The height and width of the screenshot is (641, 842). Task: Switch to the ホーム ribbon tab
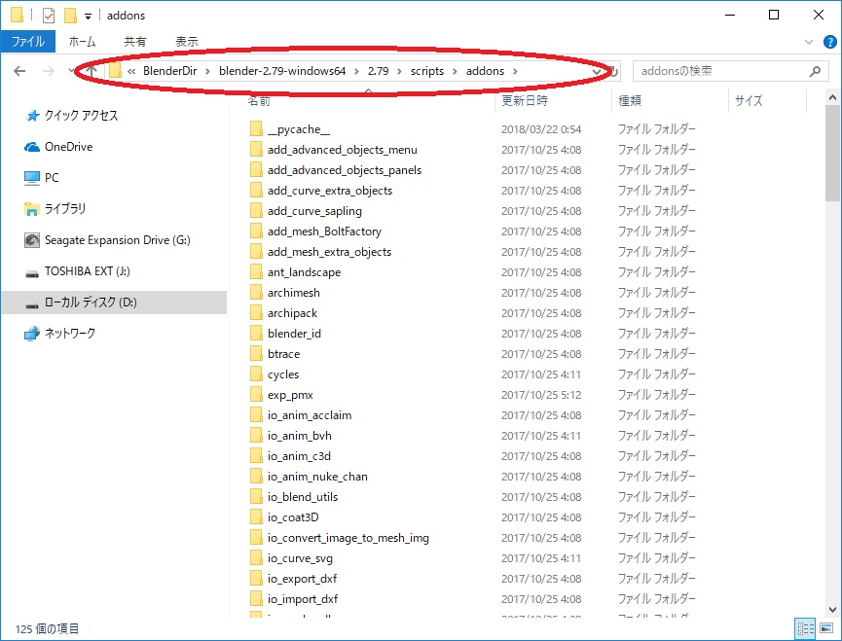click(x=82, y=41)
